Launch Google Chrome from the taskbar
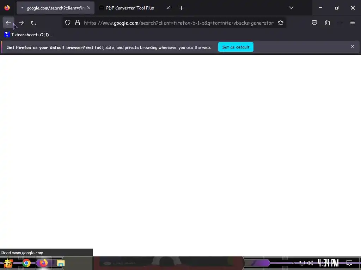The height and width of the screenshot is (270, 361). [x=26, y=263]
